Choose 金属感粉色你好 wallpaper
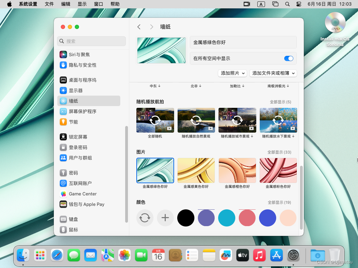 pos(278,170)
